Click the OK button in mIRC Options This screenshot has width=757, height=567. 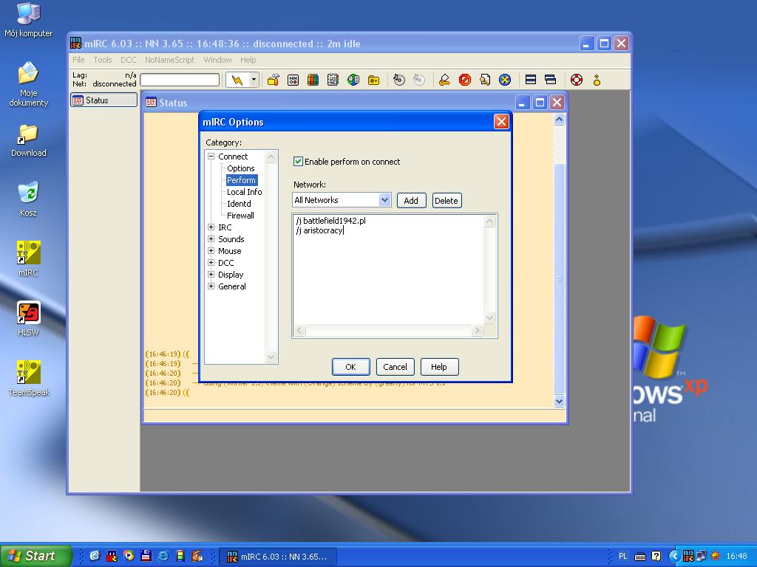tap(350, 367)
